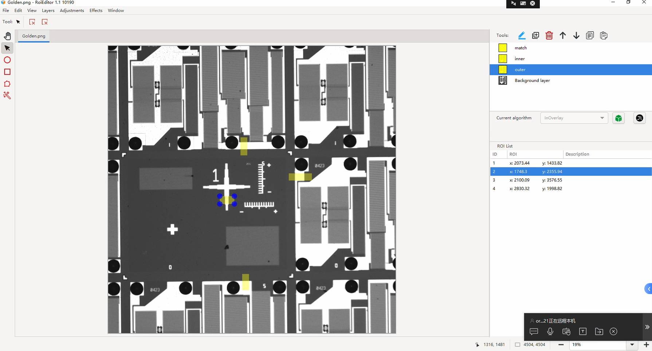Image resolution: width=652 pixels, height=351 pixels.
Task: Click first red deselect icon in toolbar
Action: pyautogui.click(x=32, y=22)
